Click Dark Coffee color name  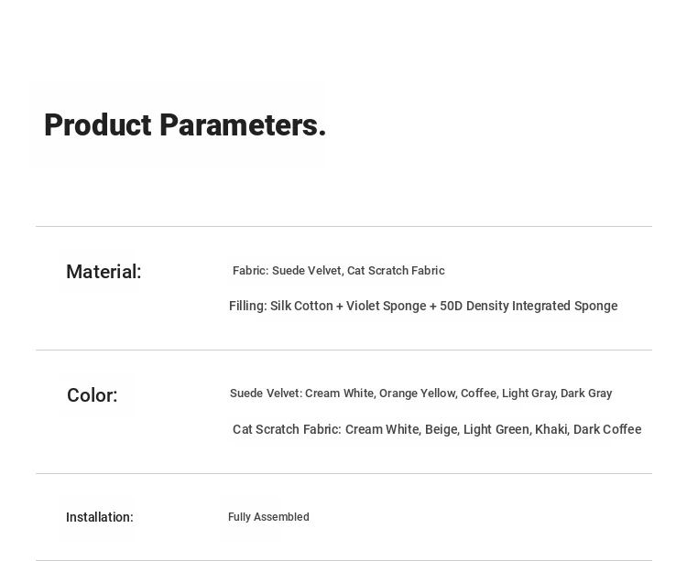point(607,429)
